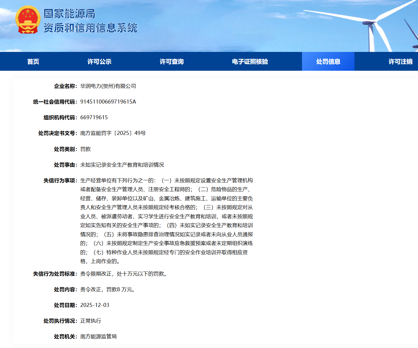Select the highlighted 处罚信息 tab

click(328, 62)
